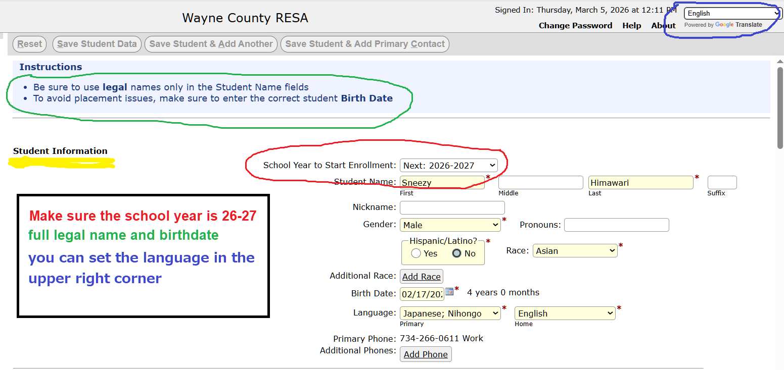Open the Birth Date calendar picker icon

449,292
